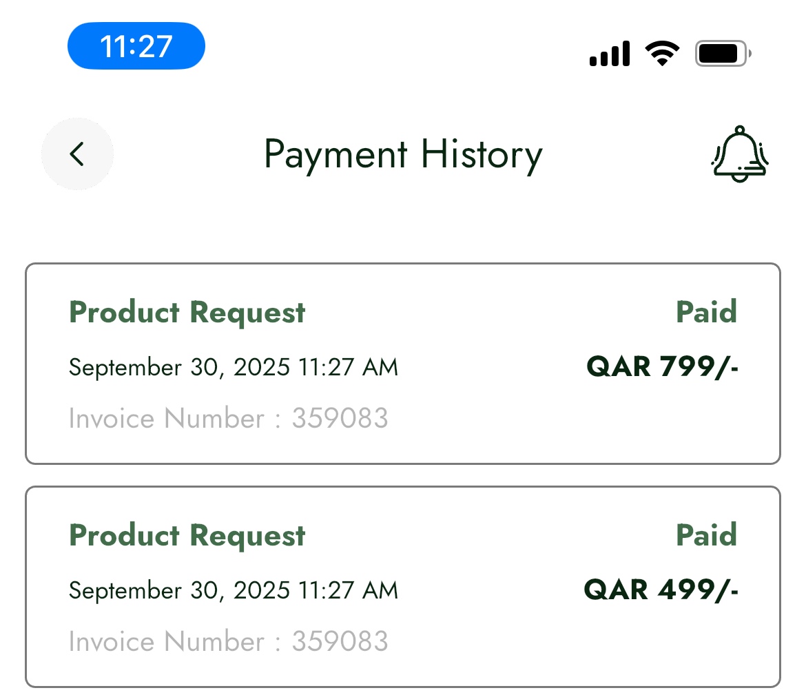The height and width of the screenshot is (697, 806).
Task: Tap the first card's Invoice Number 359083
Action: pos(229,419)
